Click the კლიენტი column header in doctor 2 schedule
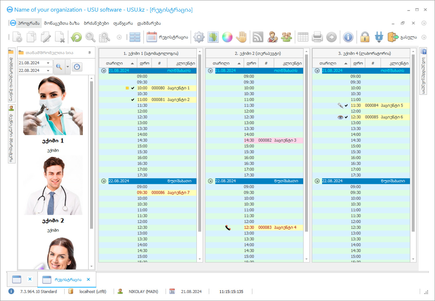The width and height of the screenshot is (435, 301). 289,63
